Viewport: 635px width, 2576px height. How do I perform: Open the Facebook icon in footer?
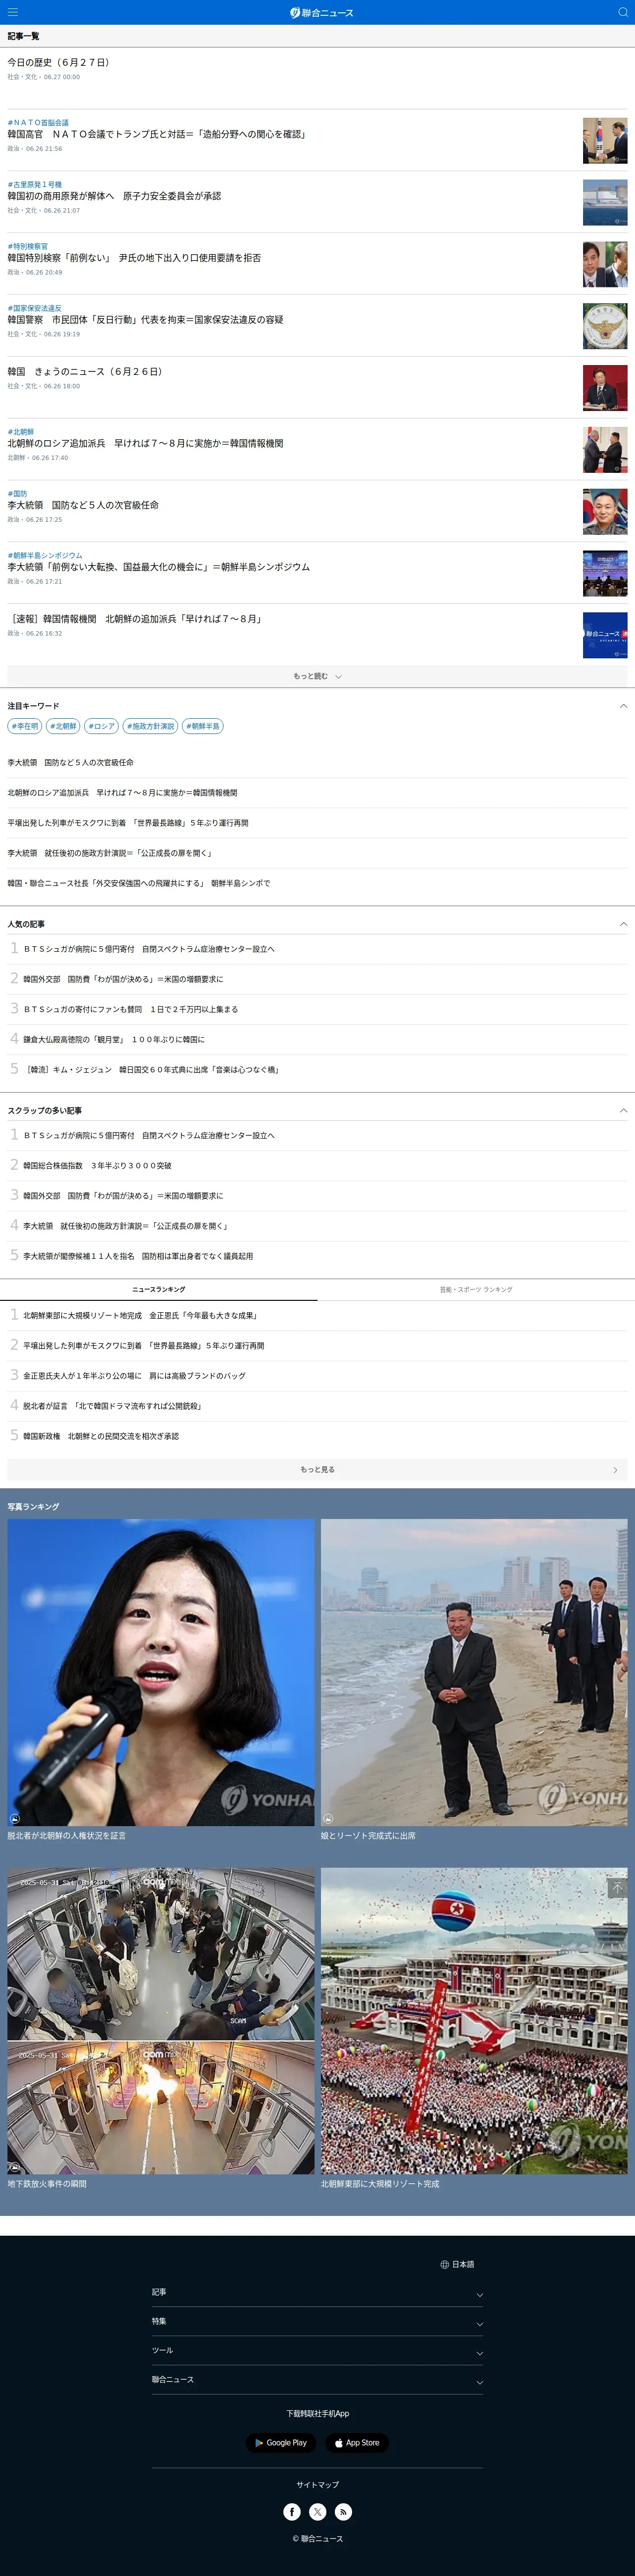(292, 2511)
